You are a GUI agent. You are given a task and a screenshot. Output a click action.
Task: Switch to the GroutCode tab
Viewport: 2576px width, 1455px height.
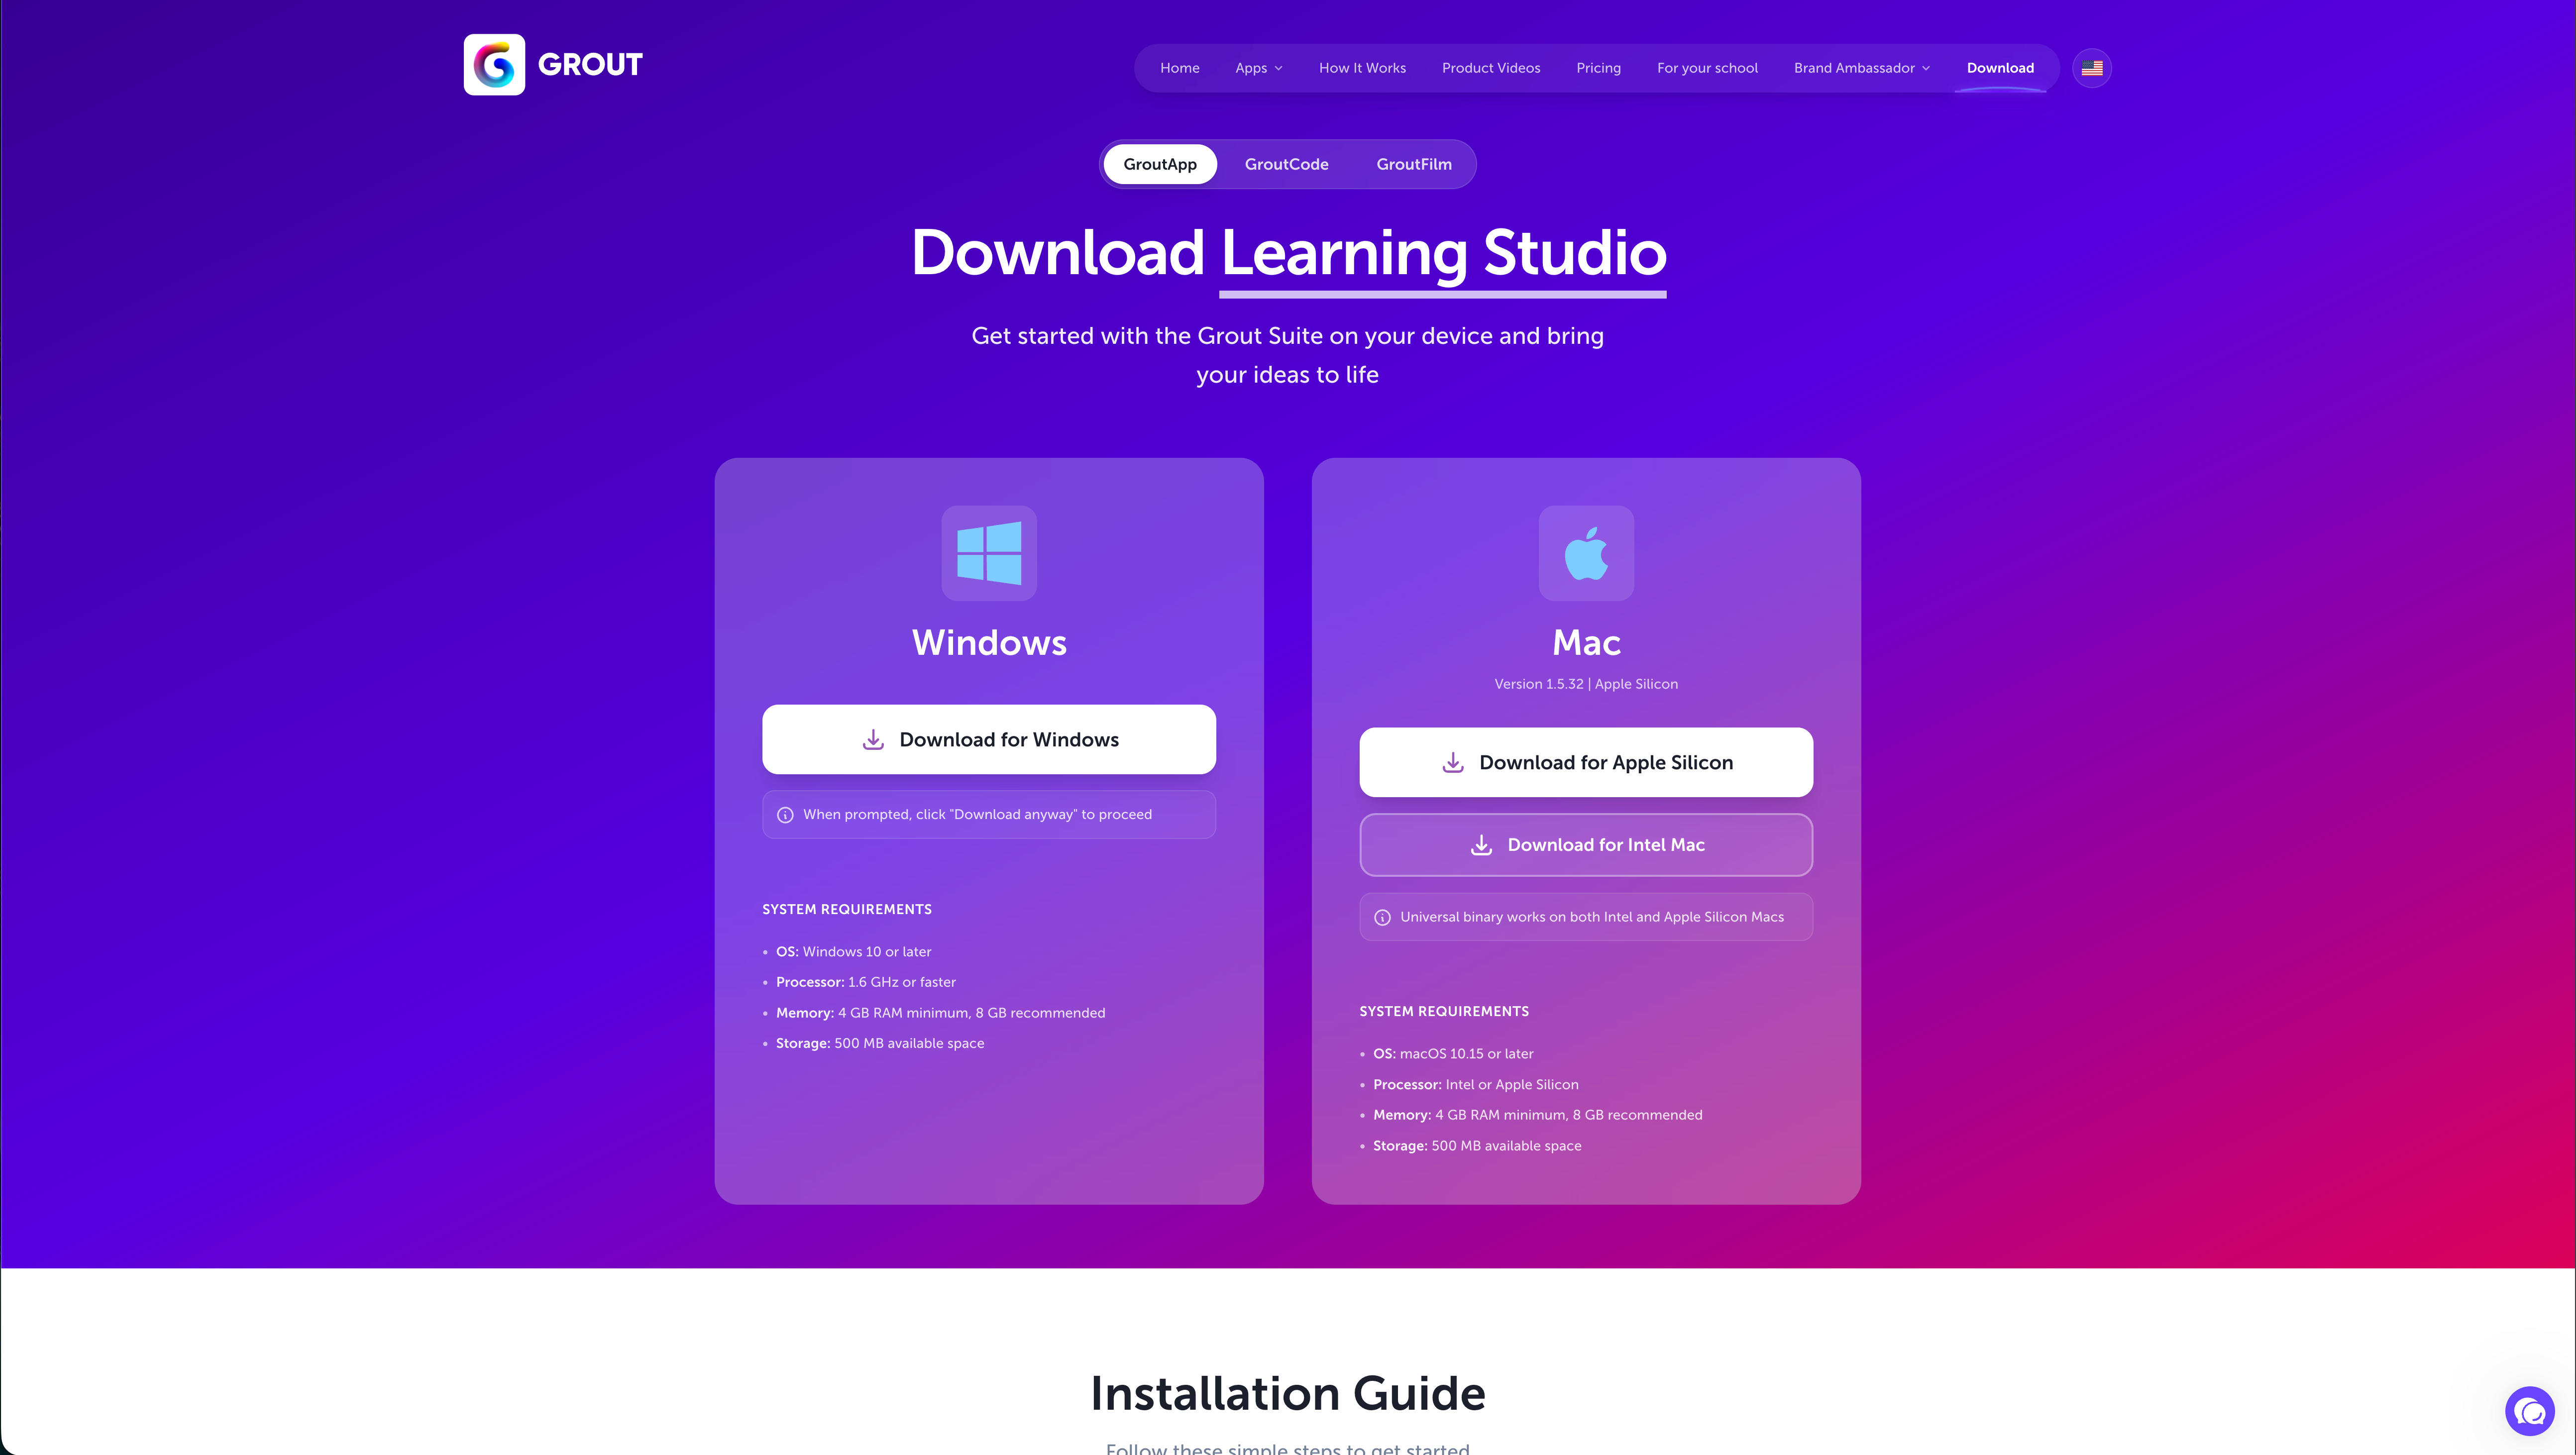coord(1286,164)
